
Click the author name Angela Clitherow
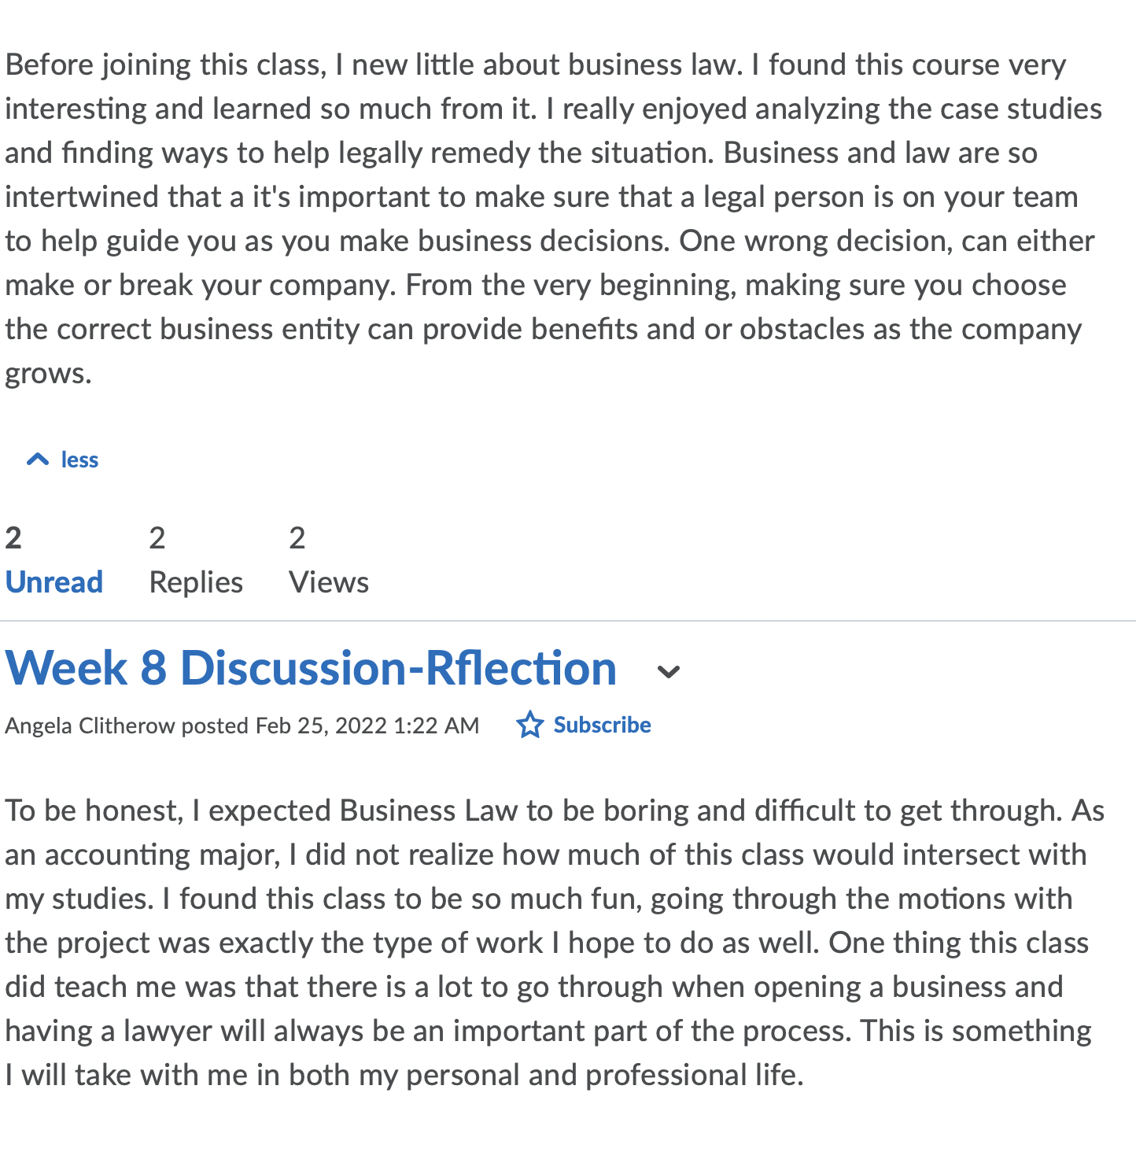point(90,726)
